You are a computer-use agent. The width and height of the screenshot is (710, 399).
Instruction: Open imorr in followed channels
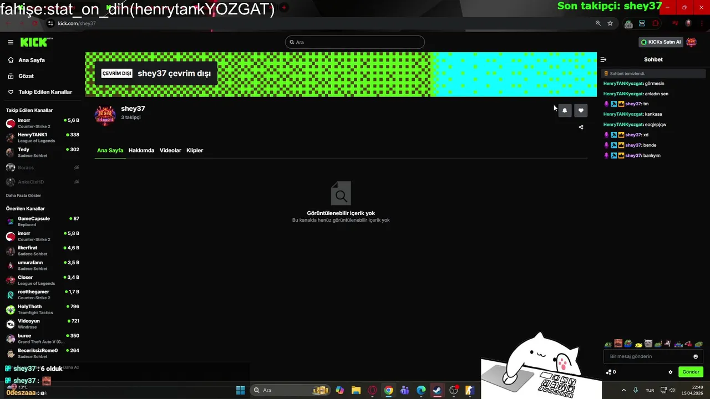[x=43, y=123]
